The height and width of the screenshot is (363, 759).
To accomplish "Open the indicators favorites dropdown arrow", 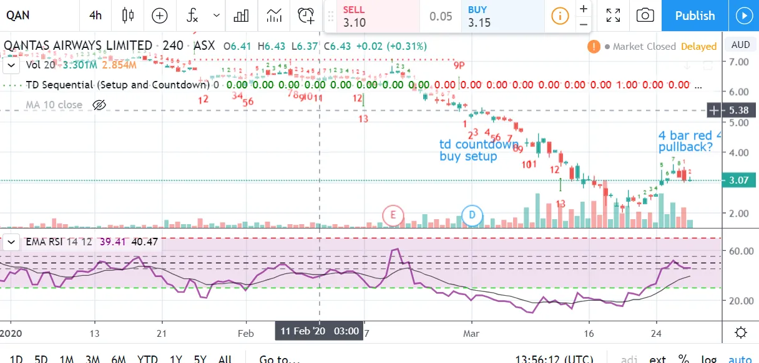I will (217, 16).
